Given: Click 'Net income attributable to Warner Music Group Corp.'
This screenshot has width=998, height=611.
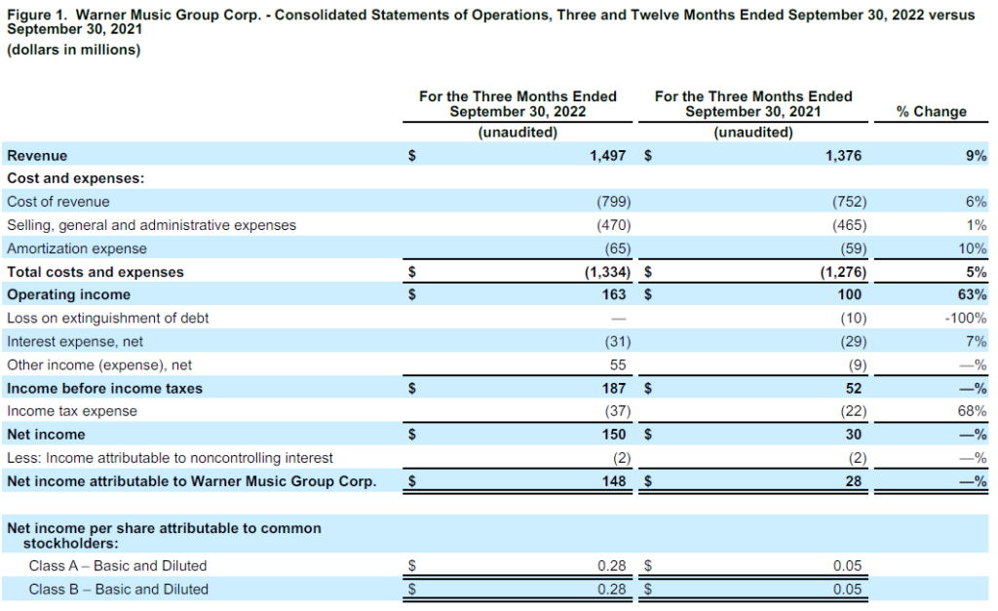Looking at the screenshot, I should coord(192,481).
